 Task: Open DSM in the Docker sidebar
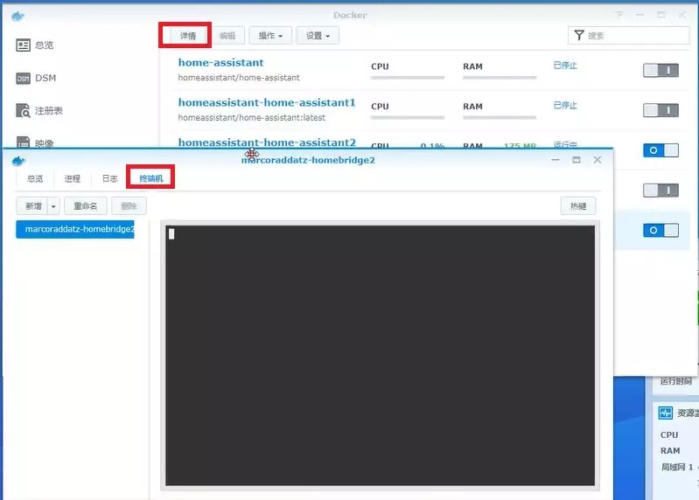[x=36, y=78]
